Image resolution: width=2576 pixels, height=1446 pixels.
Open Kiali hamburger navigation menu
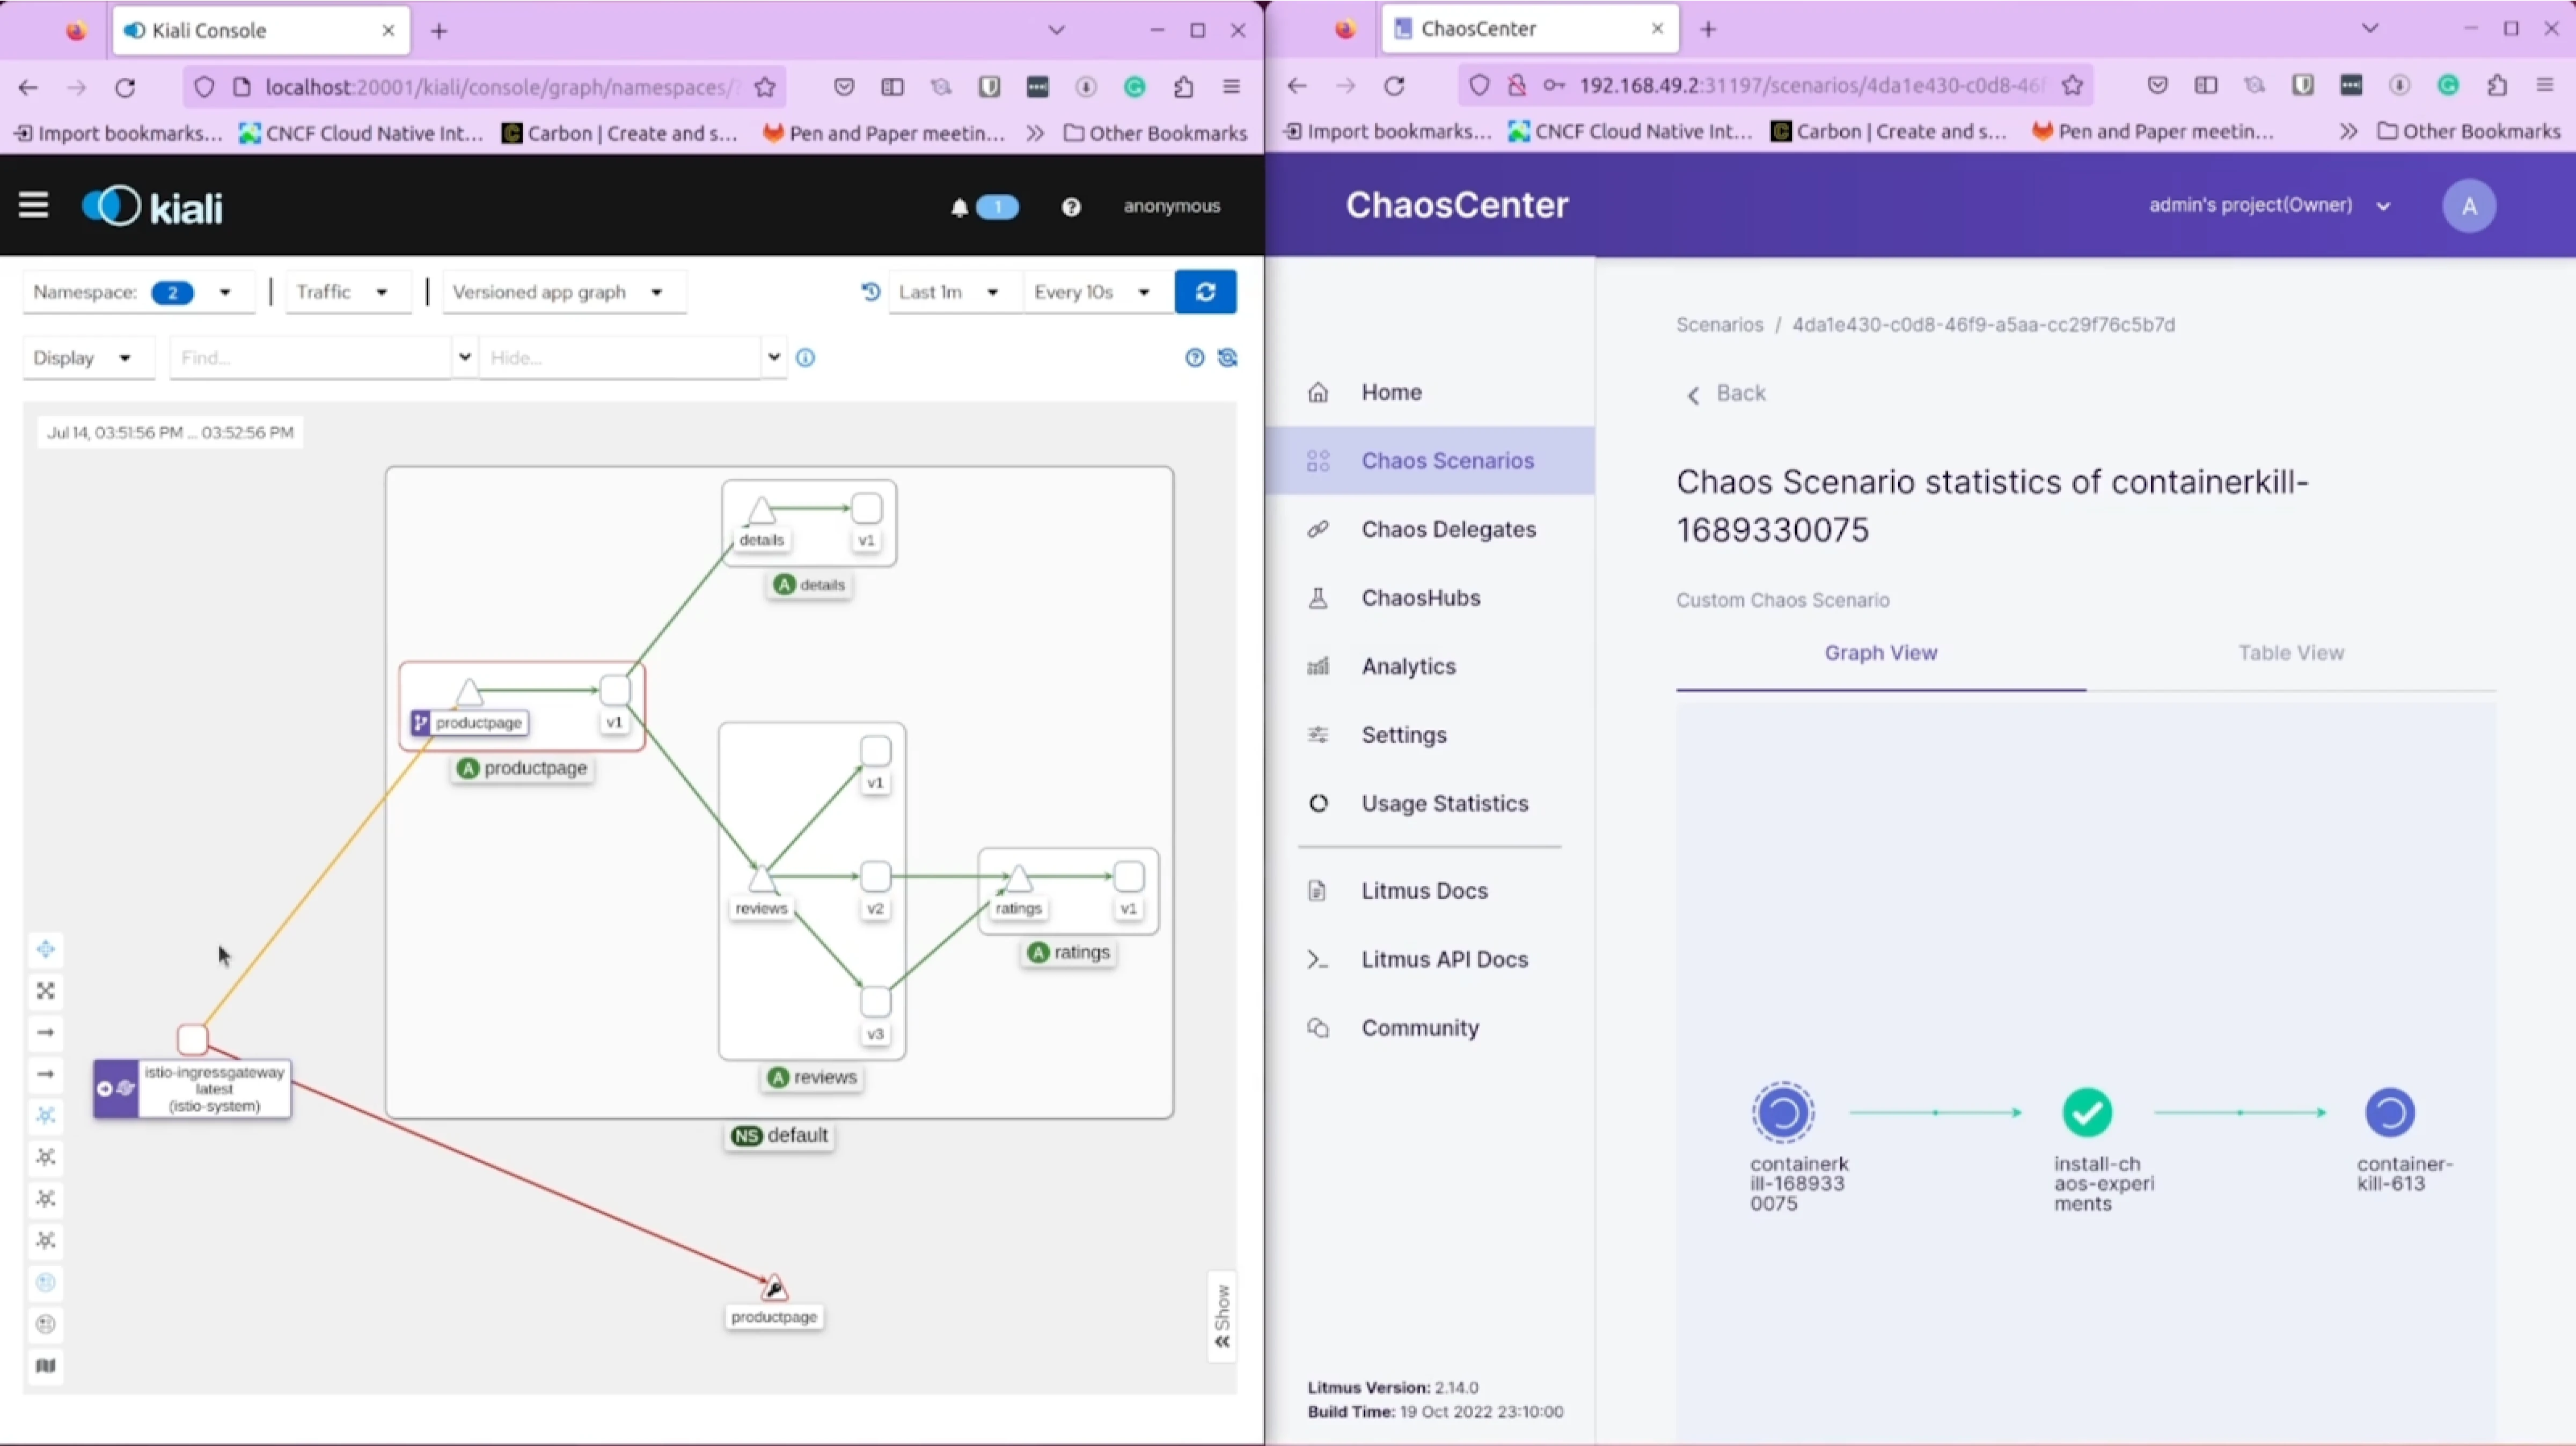[34, 206]
